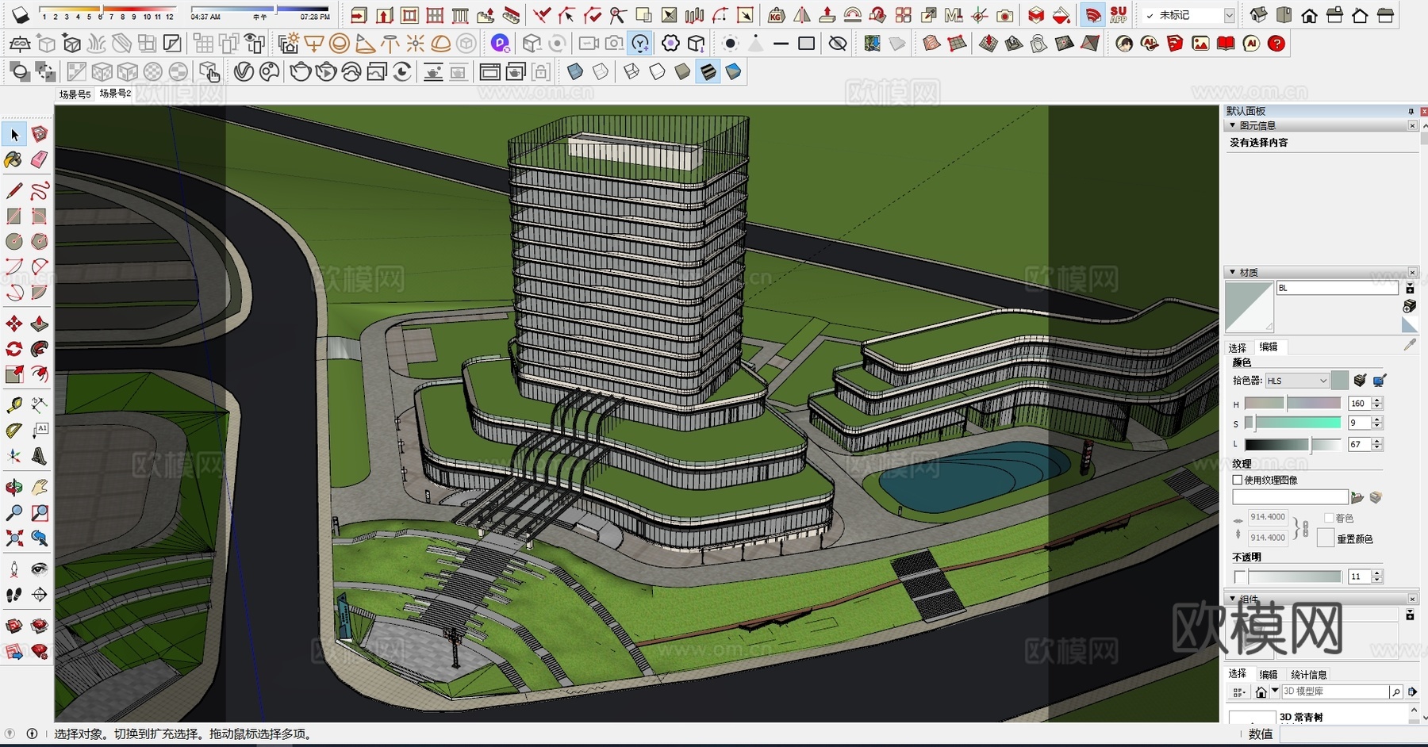Select the Protractor tool
This screenshot has width=1428, height=747.
pyautogui.click(x=14, y=431)
